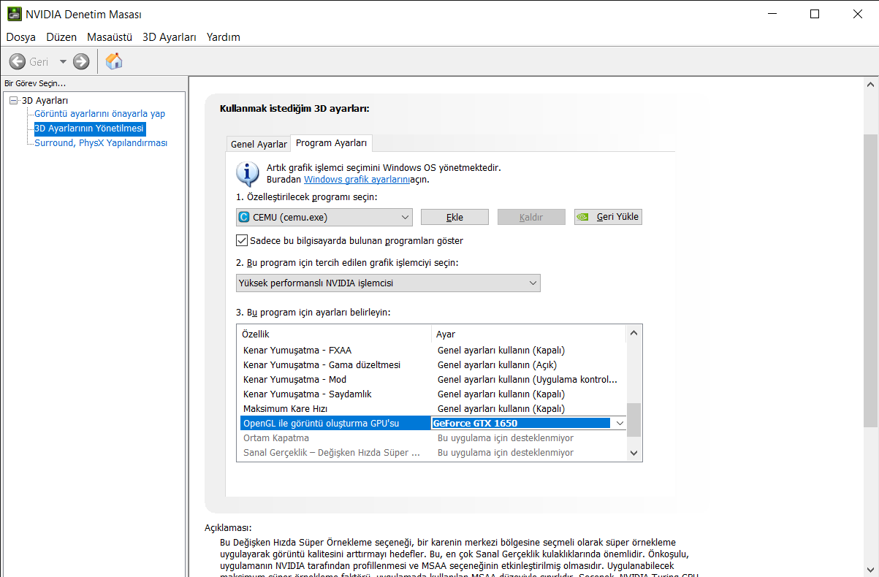
Task: Select OpenGL ile görüntü oluşturma GPU'su row
Action: click(335, 423)
